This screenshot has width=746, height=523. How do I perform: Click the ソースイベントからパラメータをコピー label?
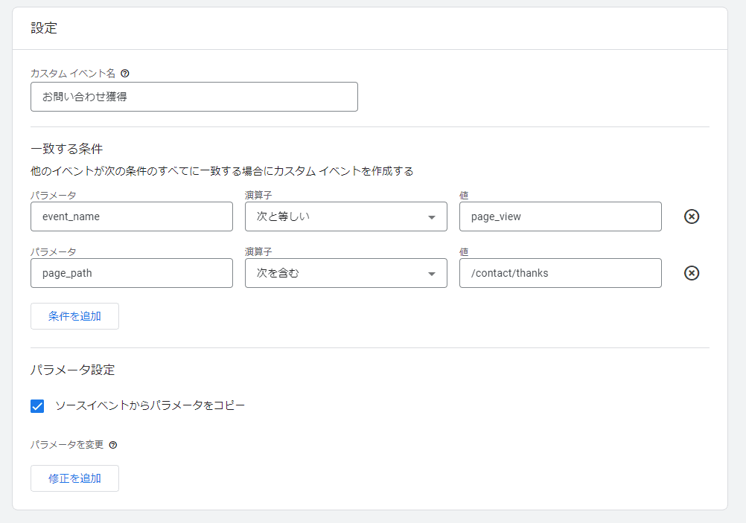coord(150,405)
